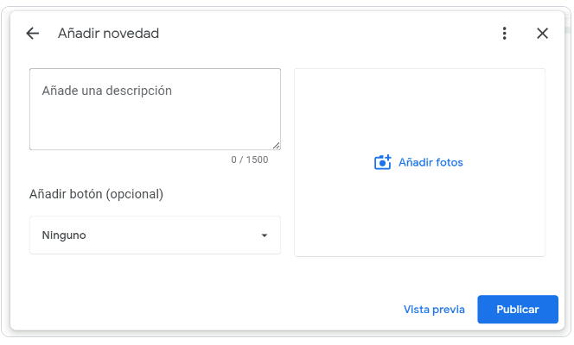
Task: Click the 0 / 1500 character counter
Action: click(249, 160)
